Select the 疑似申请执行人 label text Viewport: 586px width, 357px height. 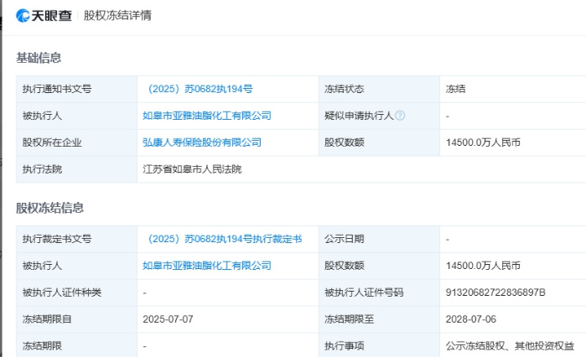(359, 116)
